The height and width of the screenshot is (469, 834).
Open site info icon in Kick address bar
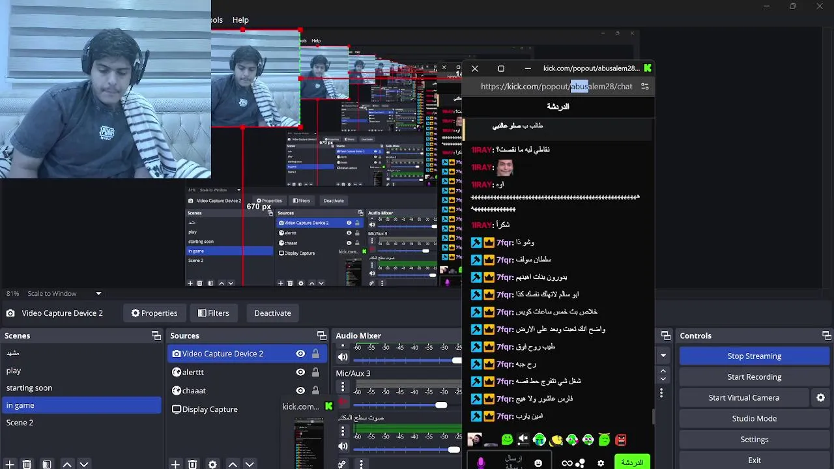[x=645, y=86]
